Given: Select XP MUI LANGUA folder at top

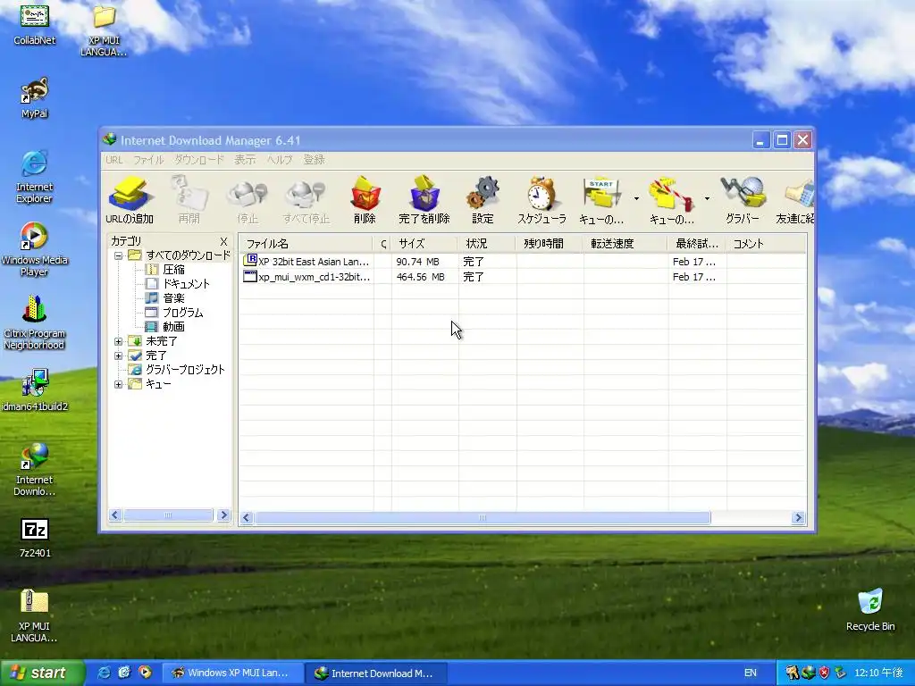Looking at the screenshot, I should pyautogui.click(x=104, y=30).
